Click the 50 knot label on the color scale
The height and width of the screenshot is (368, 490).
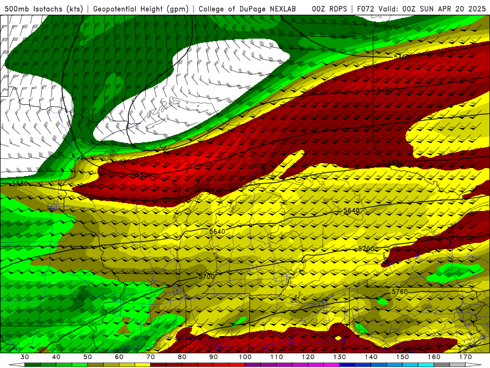(88, 357)
